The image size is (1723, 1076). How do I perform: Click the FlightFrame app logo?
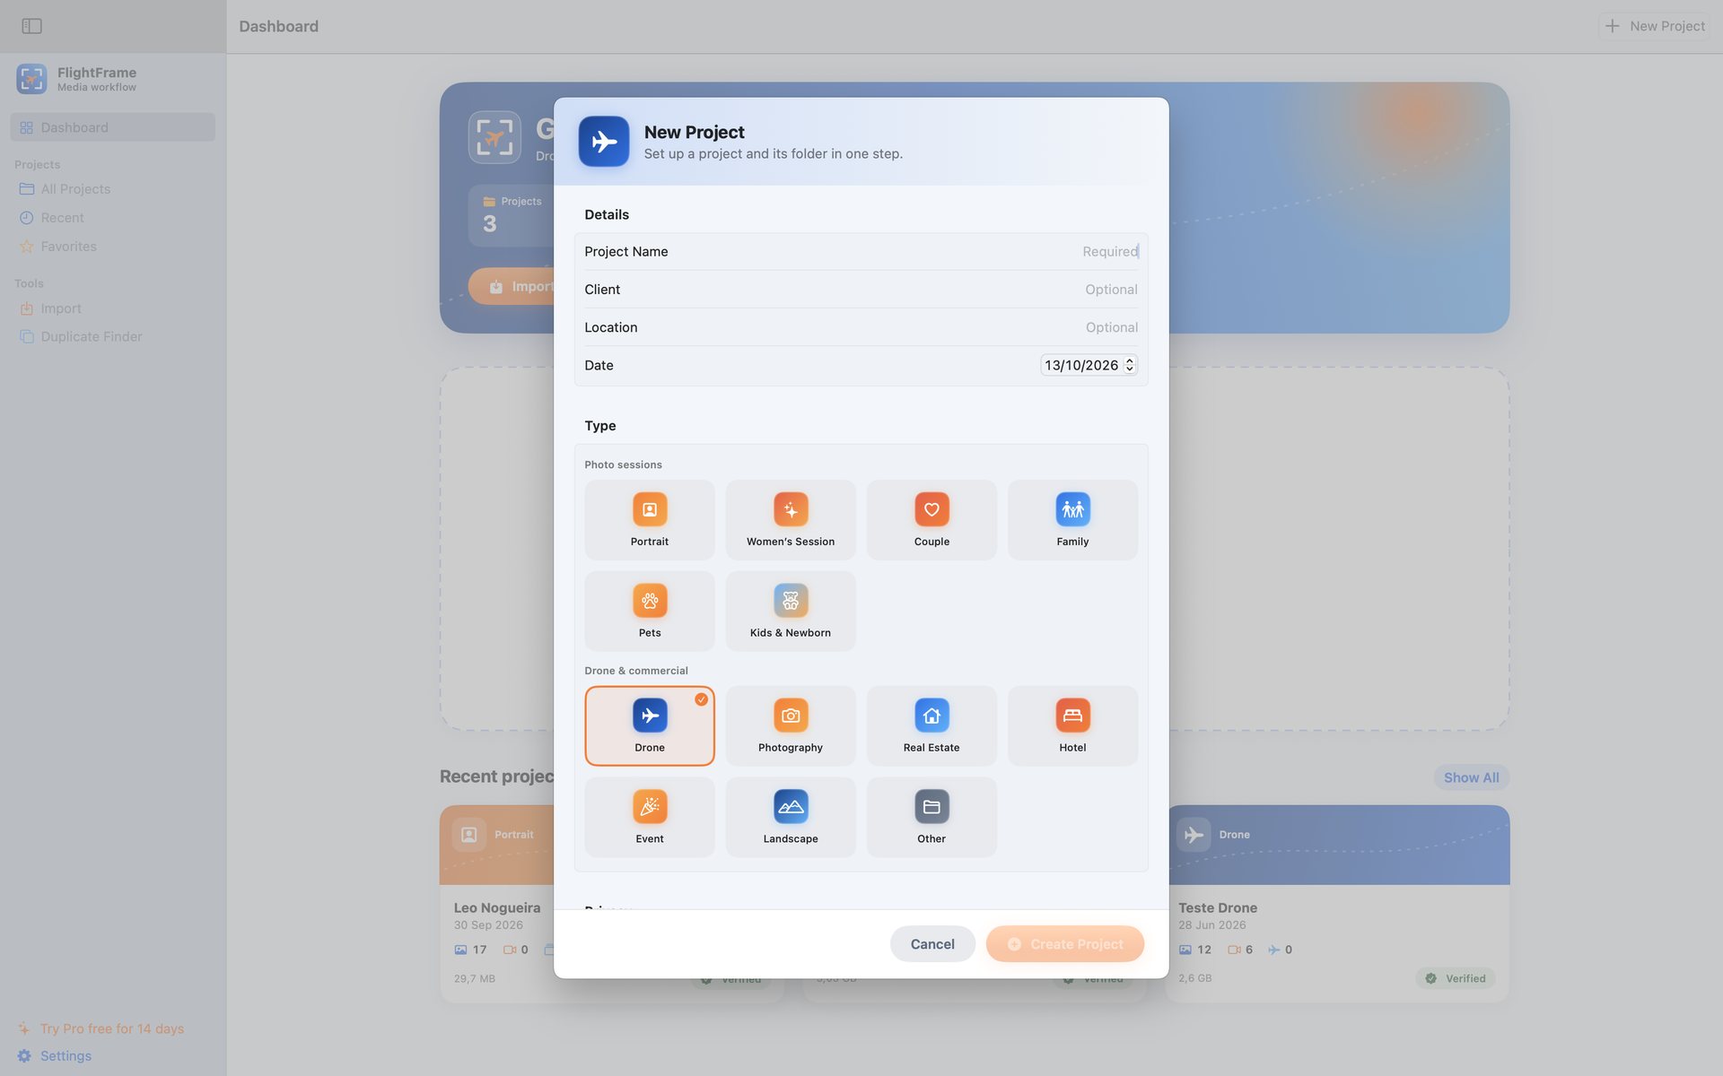pos(31,79)
